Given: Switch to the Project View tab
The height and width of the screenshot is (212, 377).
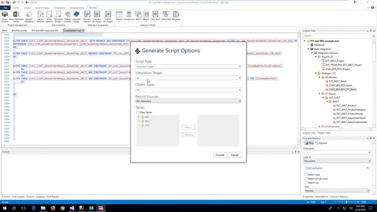Looking at the screenshot, I should tap(324, 133).
